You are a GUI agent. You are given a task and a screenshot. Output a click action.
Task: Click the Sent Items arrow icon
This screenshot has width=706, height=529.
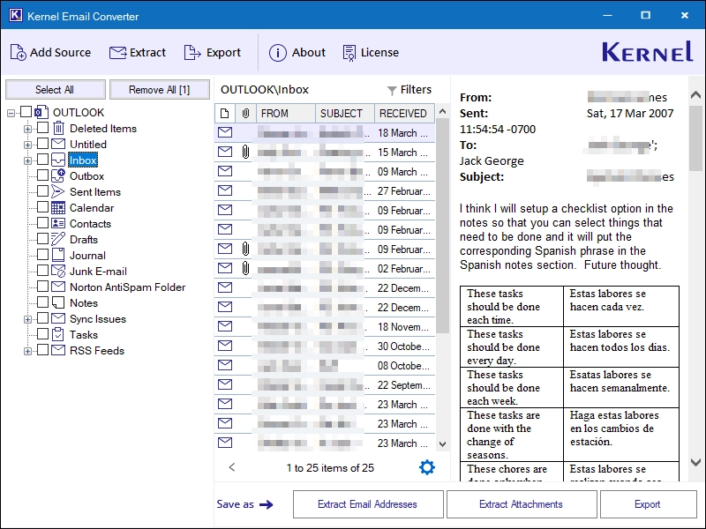point(58,191)
